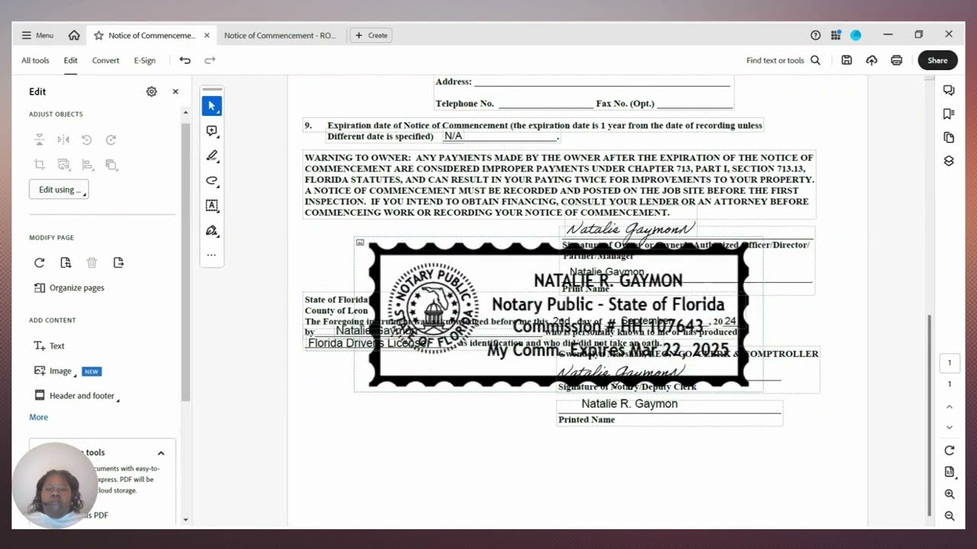Redo the last action
The width and height of the screenshot is (977, 549).
[210, 60]
